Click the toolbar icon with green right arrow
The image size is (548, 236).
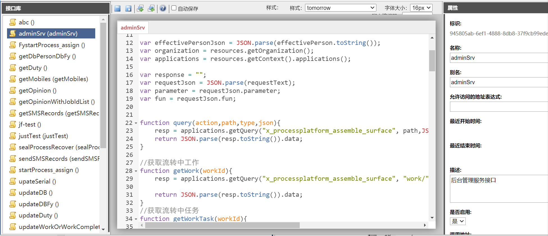[x=140, y=8]
